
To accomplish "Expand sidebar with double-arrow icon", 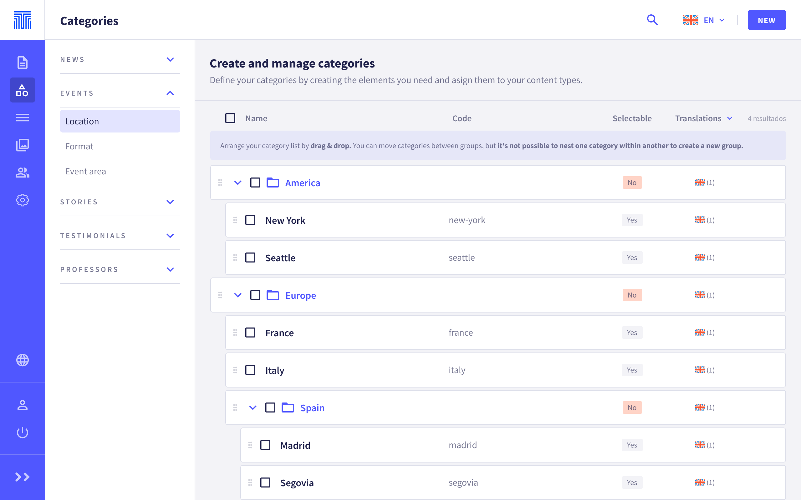I will (22, 477).
